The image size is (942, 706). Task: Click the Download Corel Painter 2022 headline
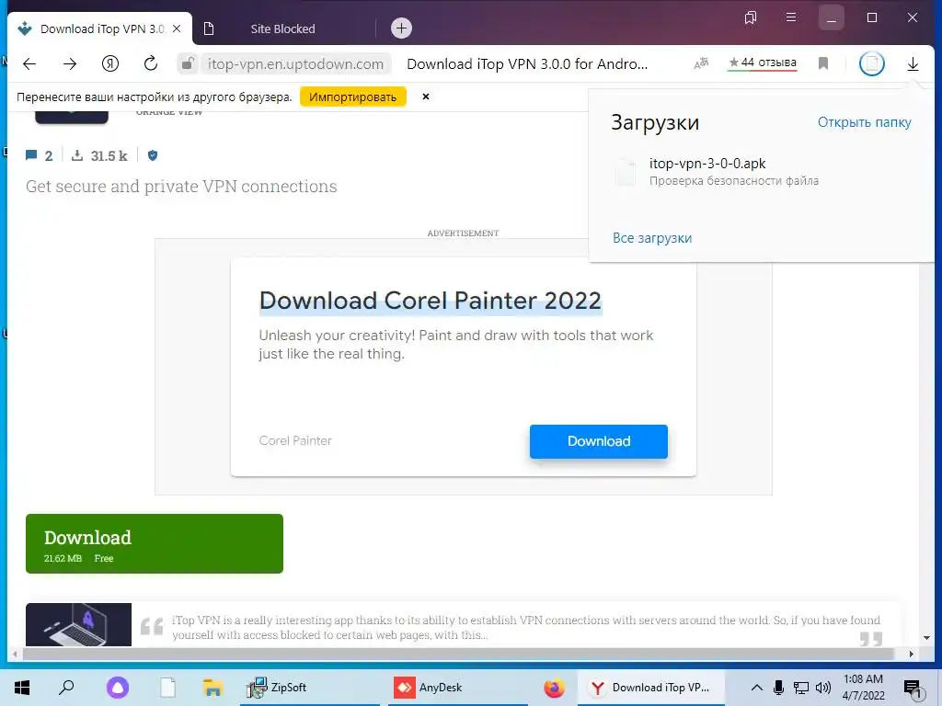[431, 301]
